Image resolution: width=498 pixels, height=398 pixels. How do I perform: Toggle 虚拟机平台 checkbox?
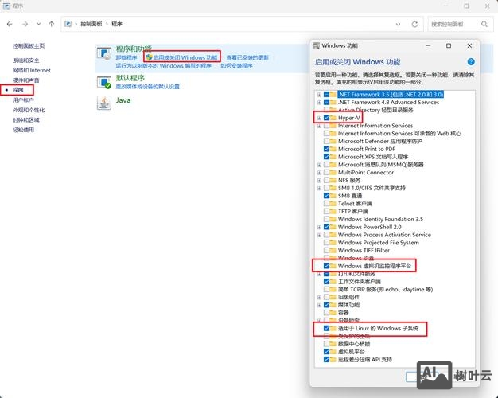click(x=326, y=352)
